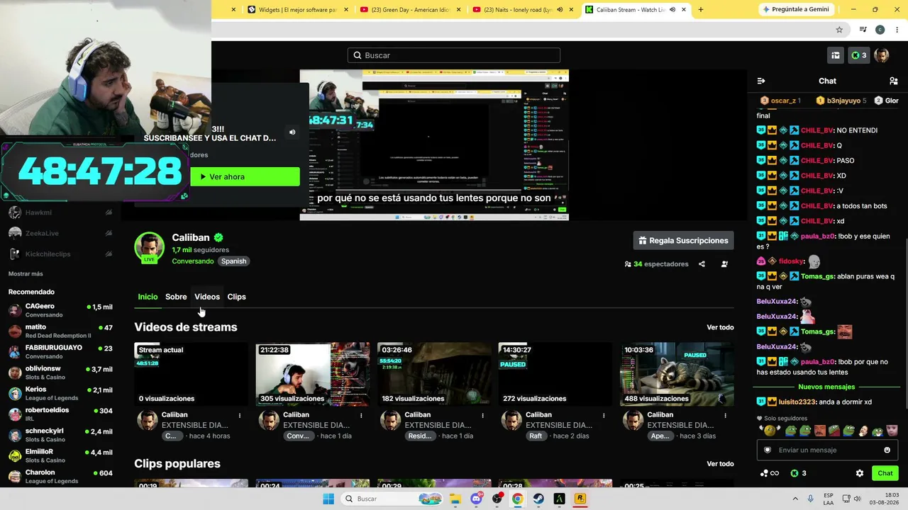Click the Spanish language tag
The height and width of the screenshot is (510, 908).
pos(233,261)
